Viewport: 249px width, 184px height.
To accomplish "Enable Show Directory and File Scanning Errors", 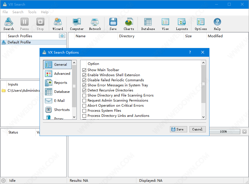I will (x=84, y=95).
